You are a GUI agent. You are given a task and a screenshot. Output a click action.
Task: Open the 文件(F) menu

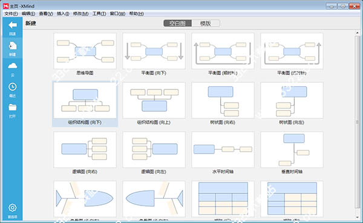[x=11, y=14]
